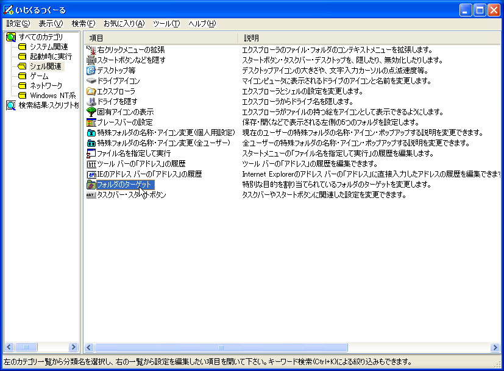Click the すべてのカテゴリ magnifier icon
The width and height of the screenshot is (504, 371).
click(11, 37)
